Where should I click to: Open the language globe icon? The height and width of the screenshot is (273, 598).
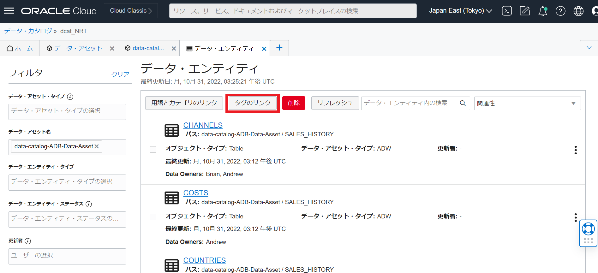point(578,11)
